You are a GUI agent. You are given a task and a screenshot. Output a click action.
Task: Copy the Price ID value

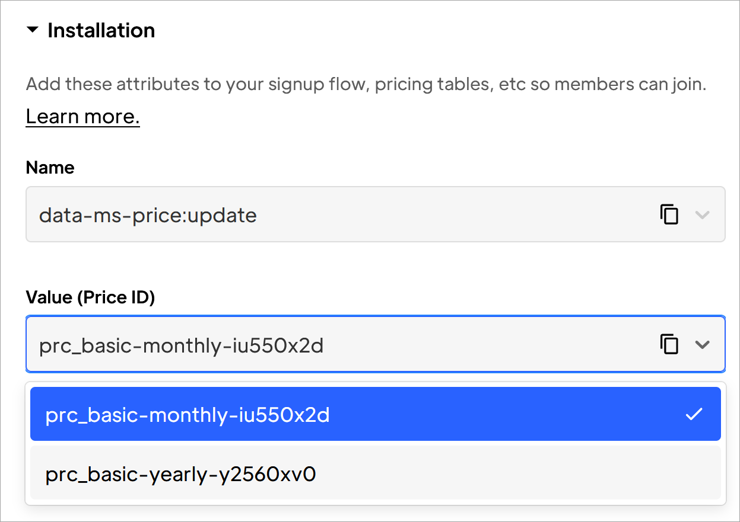point(669,344)
